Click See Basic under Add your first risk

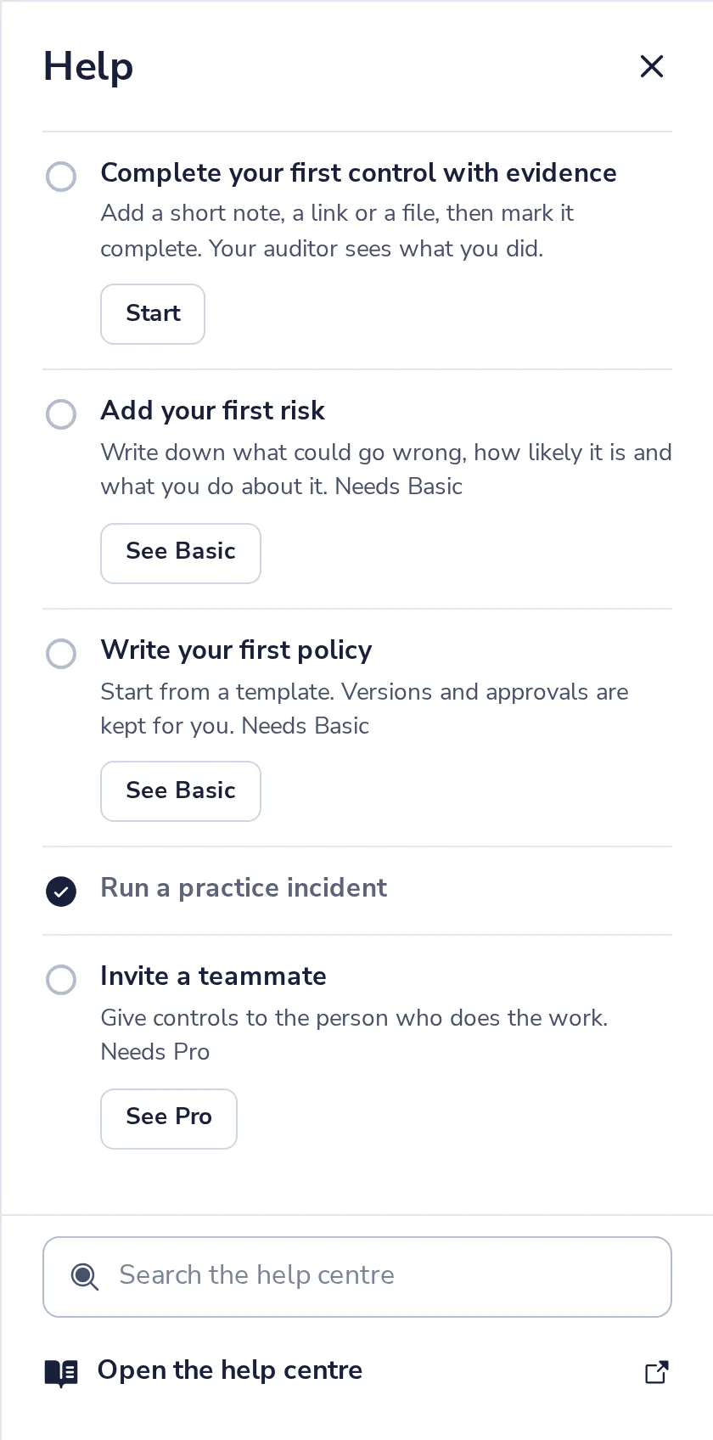click(181, 554)
